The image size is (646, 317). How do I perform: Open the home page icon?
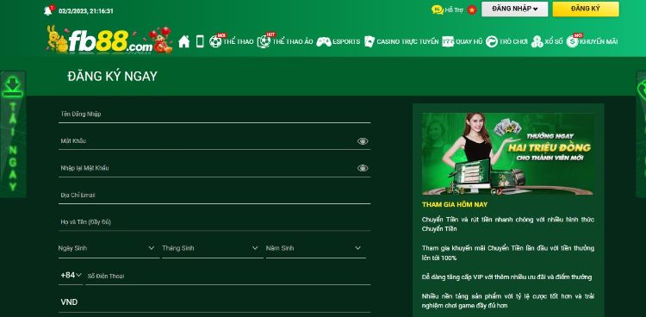click(x=184, y=41)
